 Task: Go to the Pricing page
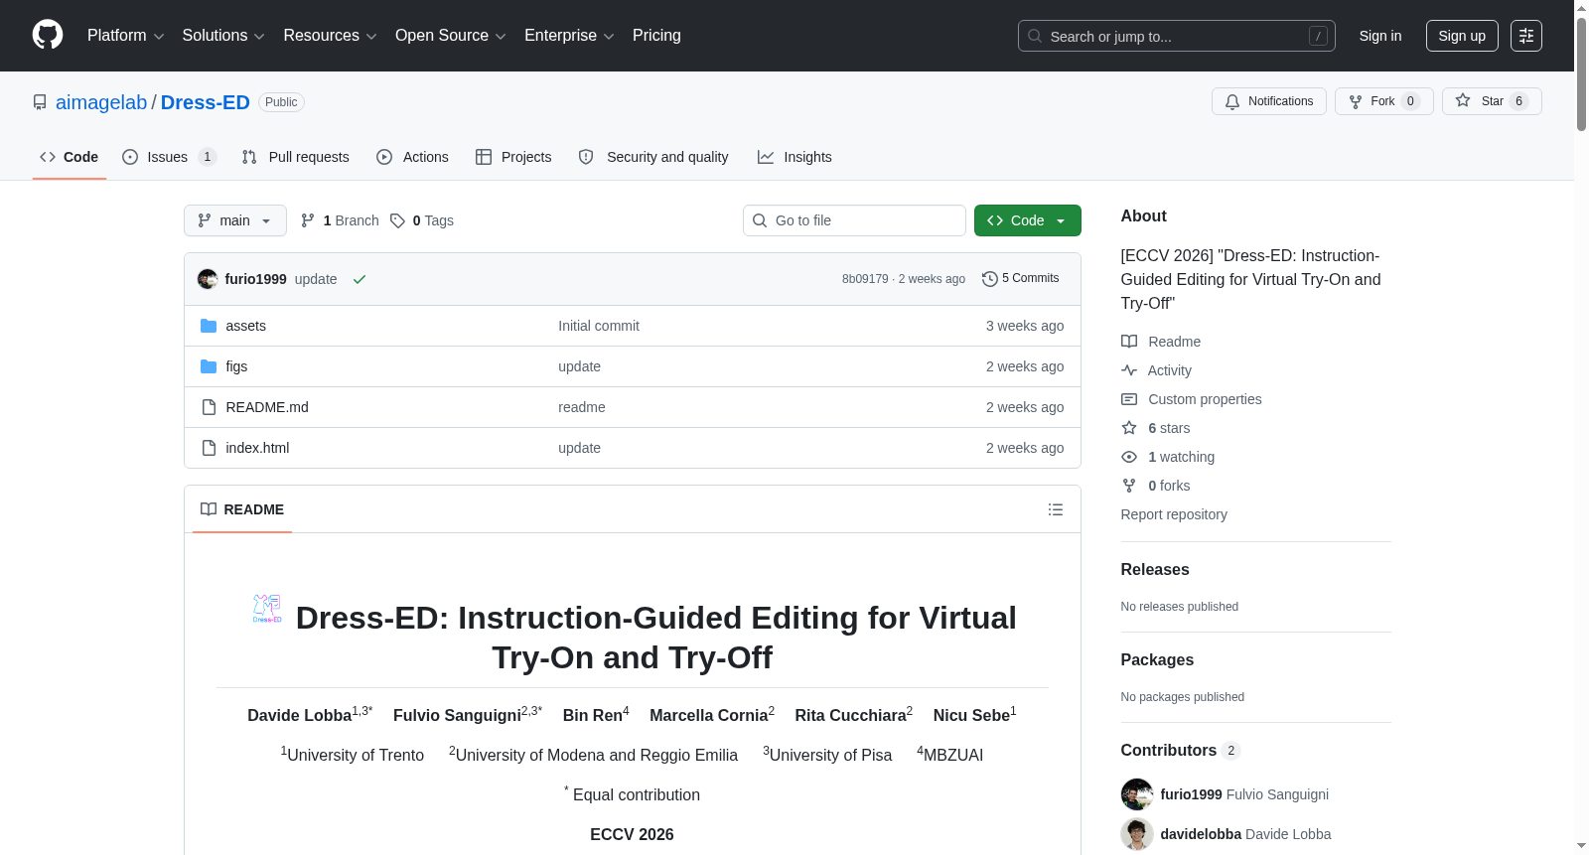click(x=656, y=36)
